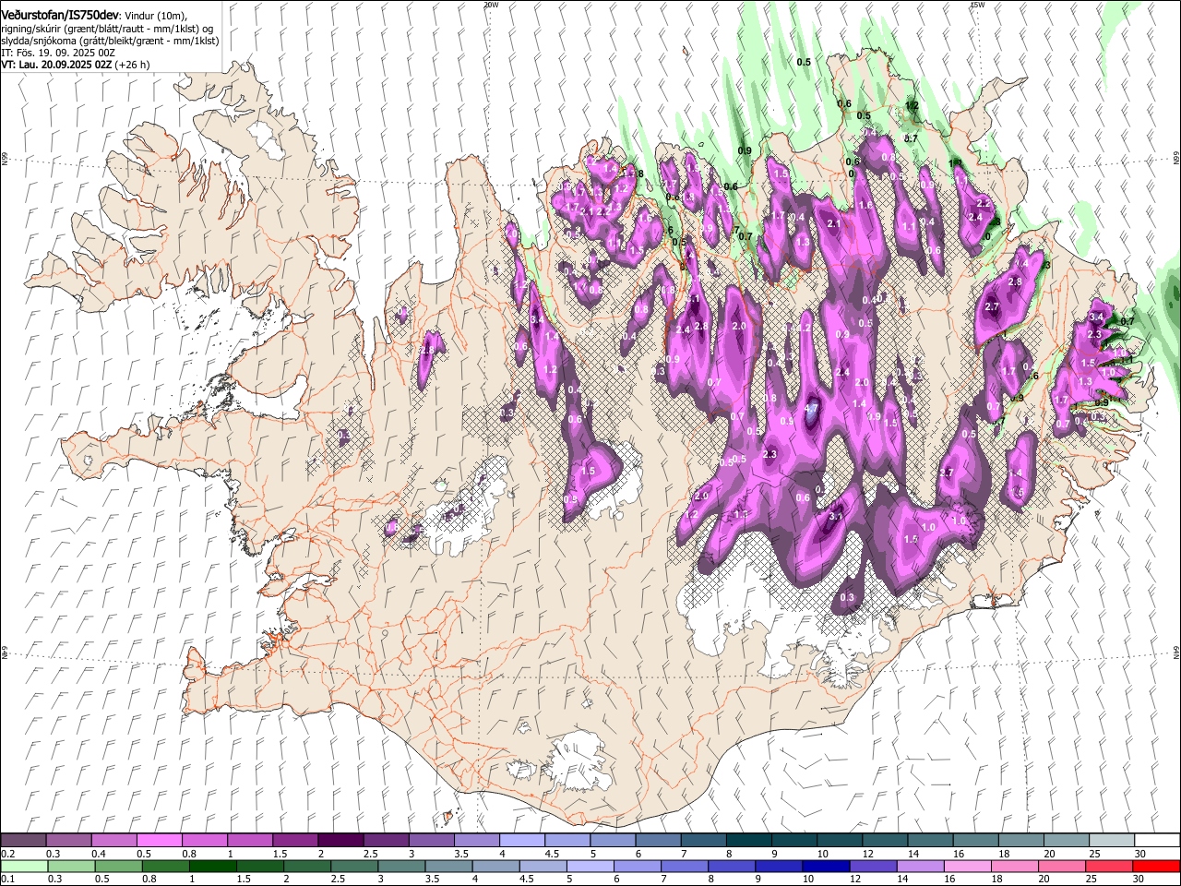Pick the palest green swatch between 0.1 and 0.3
This screenshot has height=886, width=1181.
coord(24,866)
